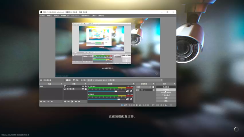Click the 停止推流 stop streaming button
This screenshot has height=137, width=244.
[166, 87]
